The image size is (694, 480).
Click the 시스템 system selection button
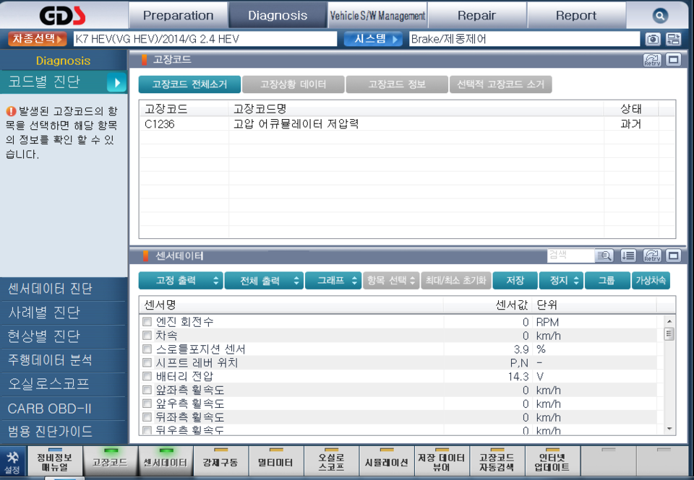373,39
